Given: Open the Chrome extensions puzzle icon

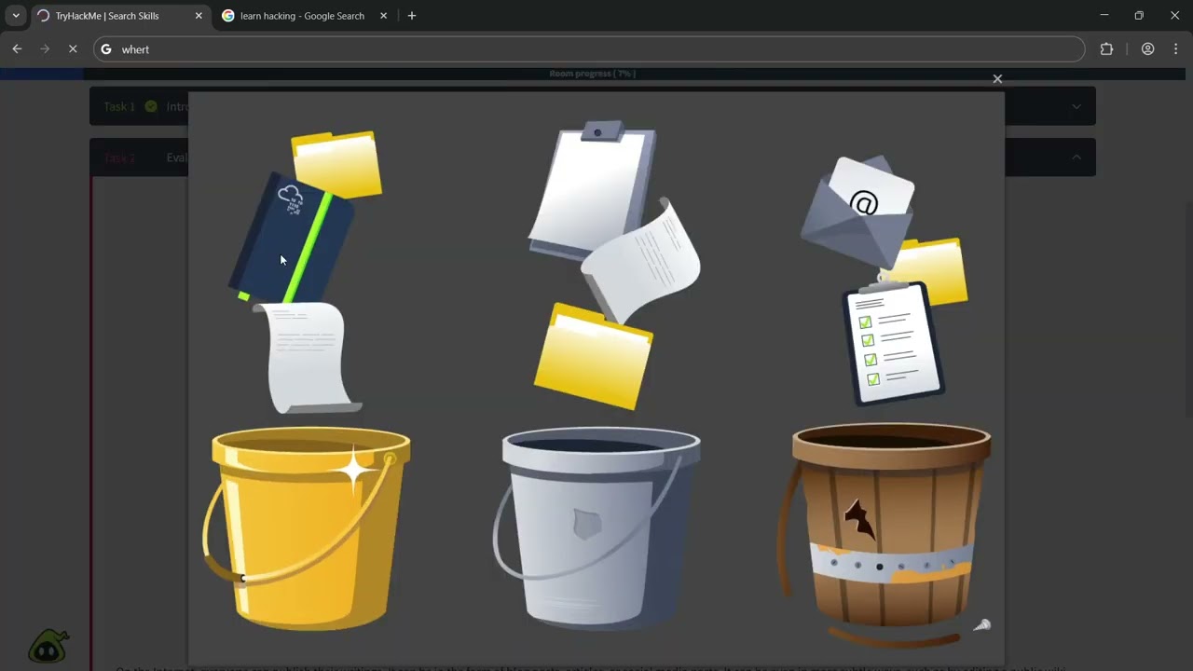Looking at the screenshot, I should [x=1106, y=49].
